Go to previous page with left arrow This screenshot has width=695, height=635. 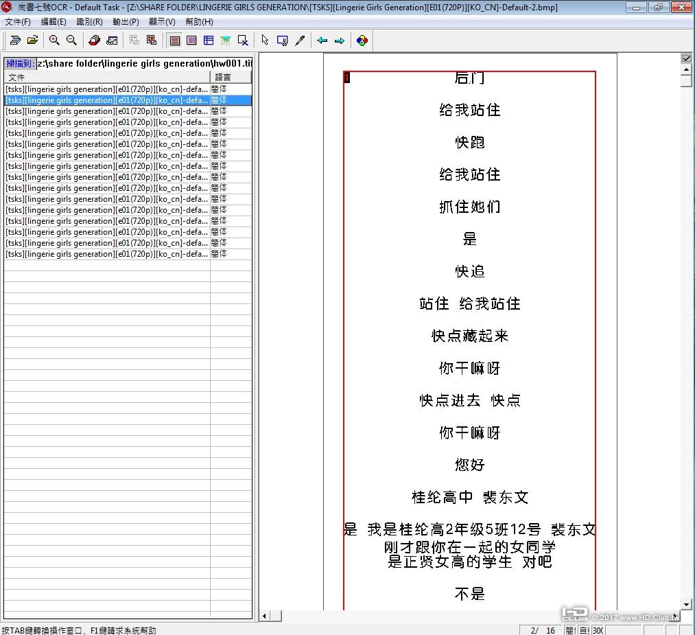click(x=322, y=41)
